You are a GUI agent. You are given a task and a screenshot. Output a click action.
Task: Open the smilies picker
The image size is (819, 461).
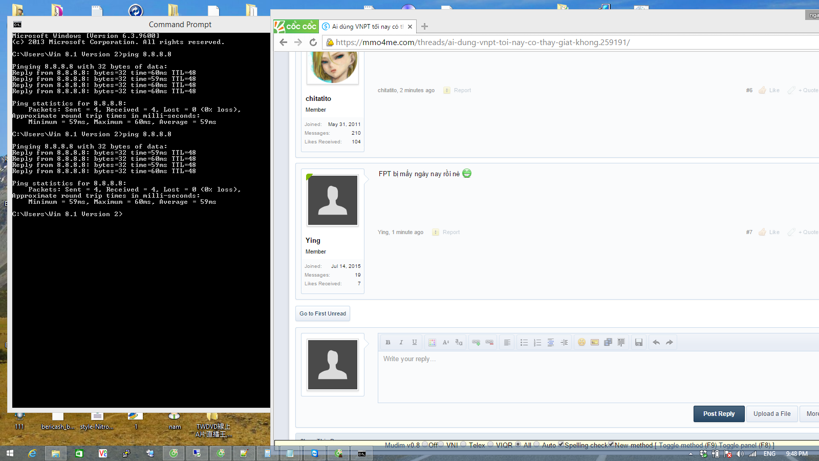click(x=581, y=342)
